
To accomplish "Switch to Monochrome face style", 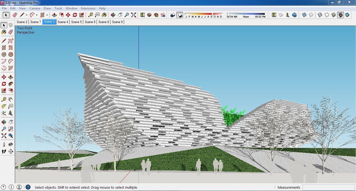I will coord(347,15).
